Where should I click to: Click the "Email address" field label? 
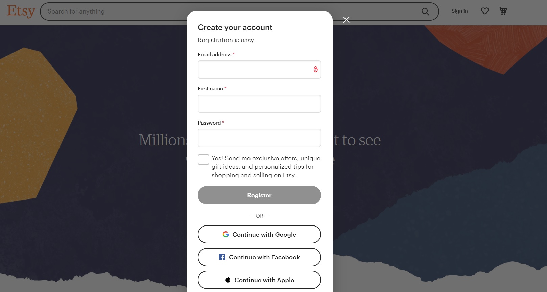coord(214,55)
